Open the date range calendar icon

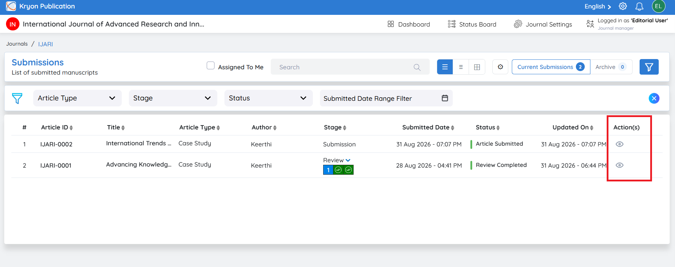click(445, 98)
